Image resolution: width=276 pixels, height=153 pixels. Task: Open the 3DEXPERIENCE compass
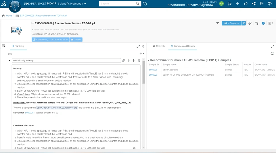(15, 6)
